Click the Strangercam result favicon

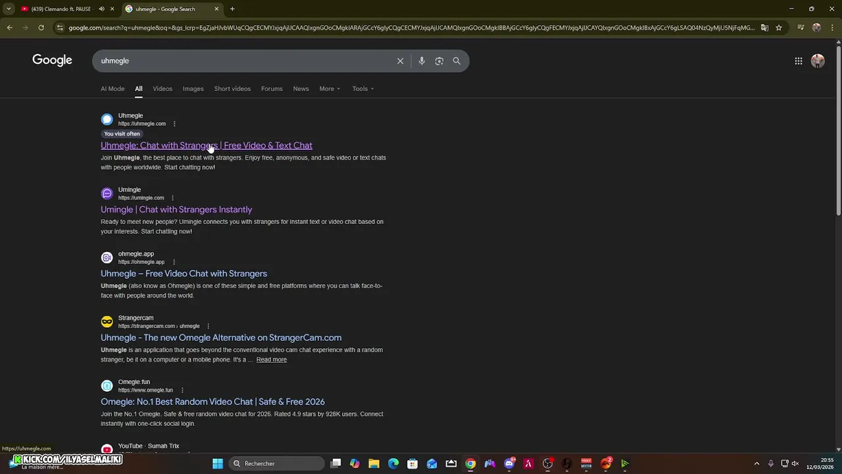point(107,322)
